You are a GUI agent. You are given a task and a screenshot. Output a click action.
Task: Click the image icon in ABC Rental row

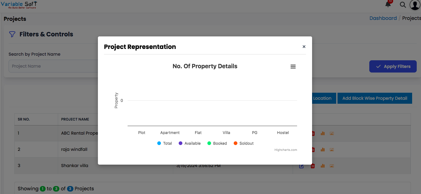[332, 133]
